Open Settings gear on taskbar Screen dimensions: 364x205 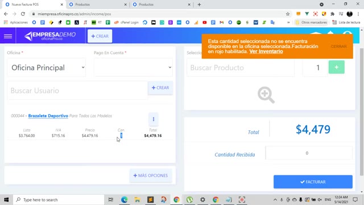(x=202, y=200)
